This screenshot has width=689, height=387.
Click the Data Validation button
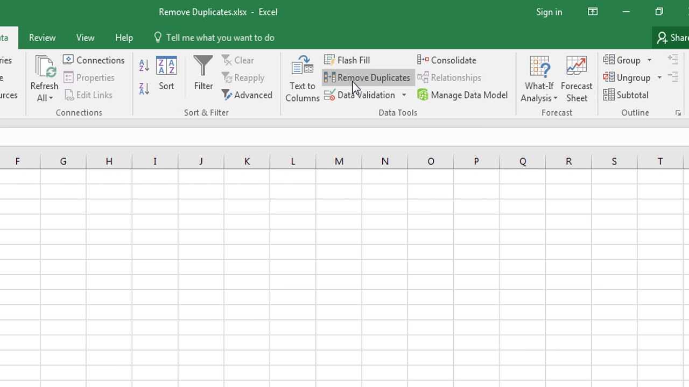(360, 95)
